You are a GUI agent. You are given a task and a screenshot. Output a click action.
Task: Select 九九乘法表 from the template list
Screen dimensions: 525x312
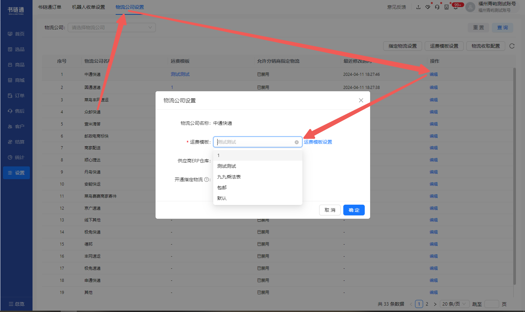point(258,177)
